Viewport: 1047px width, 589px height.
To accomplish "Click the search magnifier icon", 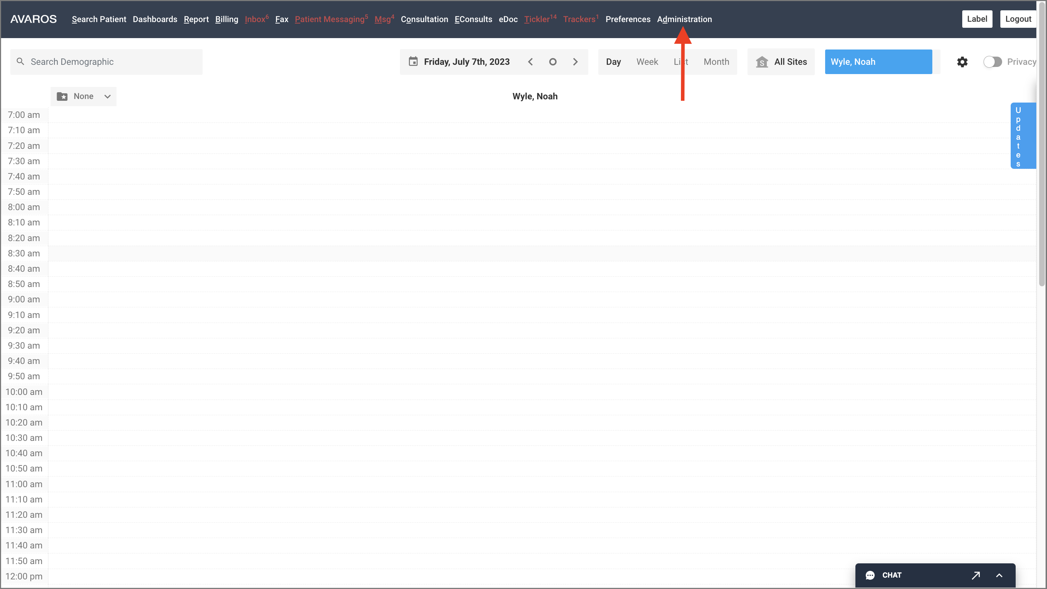I will [20, 61].
